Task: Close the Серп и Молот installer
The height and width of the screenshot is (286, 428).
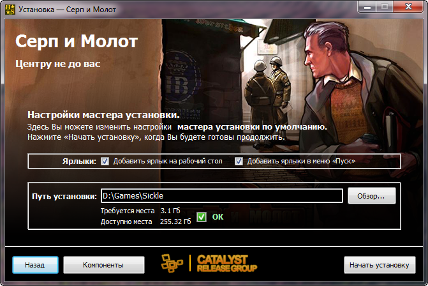Action: 409,7
